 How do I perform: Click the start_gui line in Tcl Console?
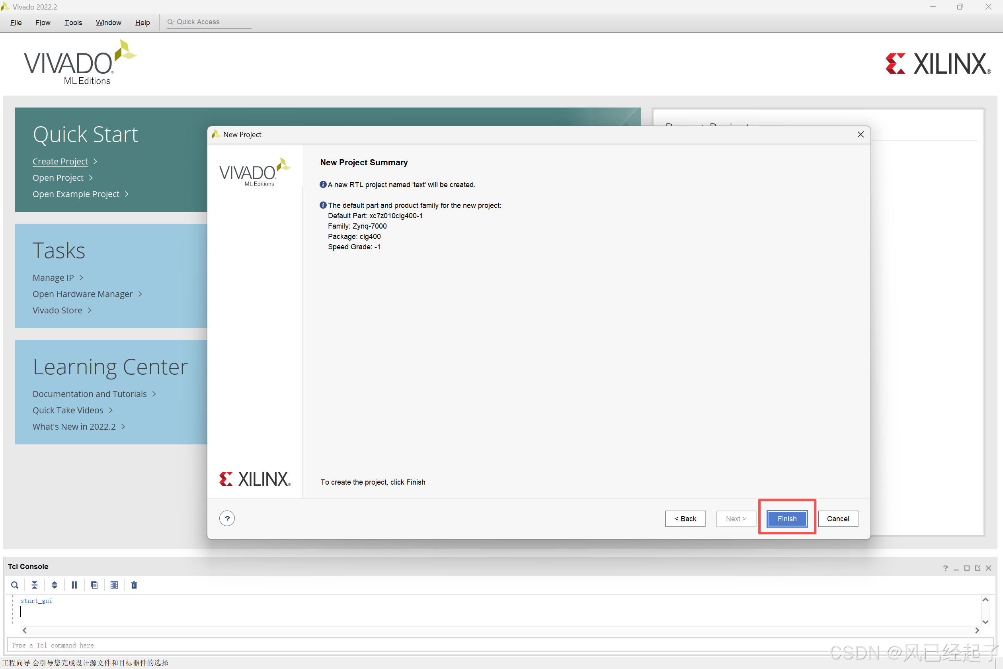click(36, 601)
